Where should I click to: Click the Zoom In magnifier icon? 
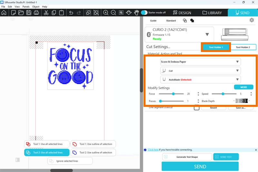(x=106, y=13)
